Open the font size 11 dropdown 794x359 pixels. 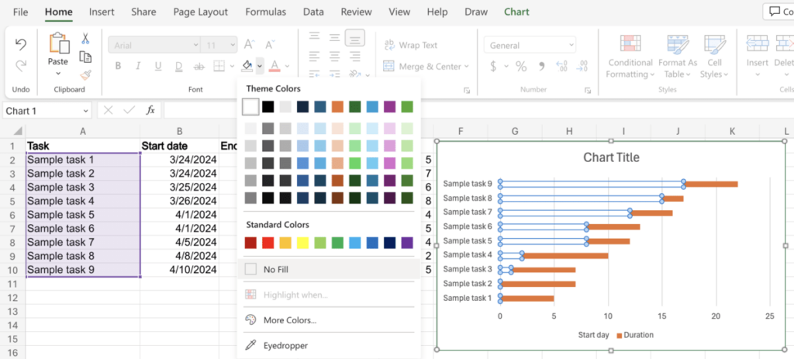(231, 45)
